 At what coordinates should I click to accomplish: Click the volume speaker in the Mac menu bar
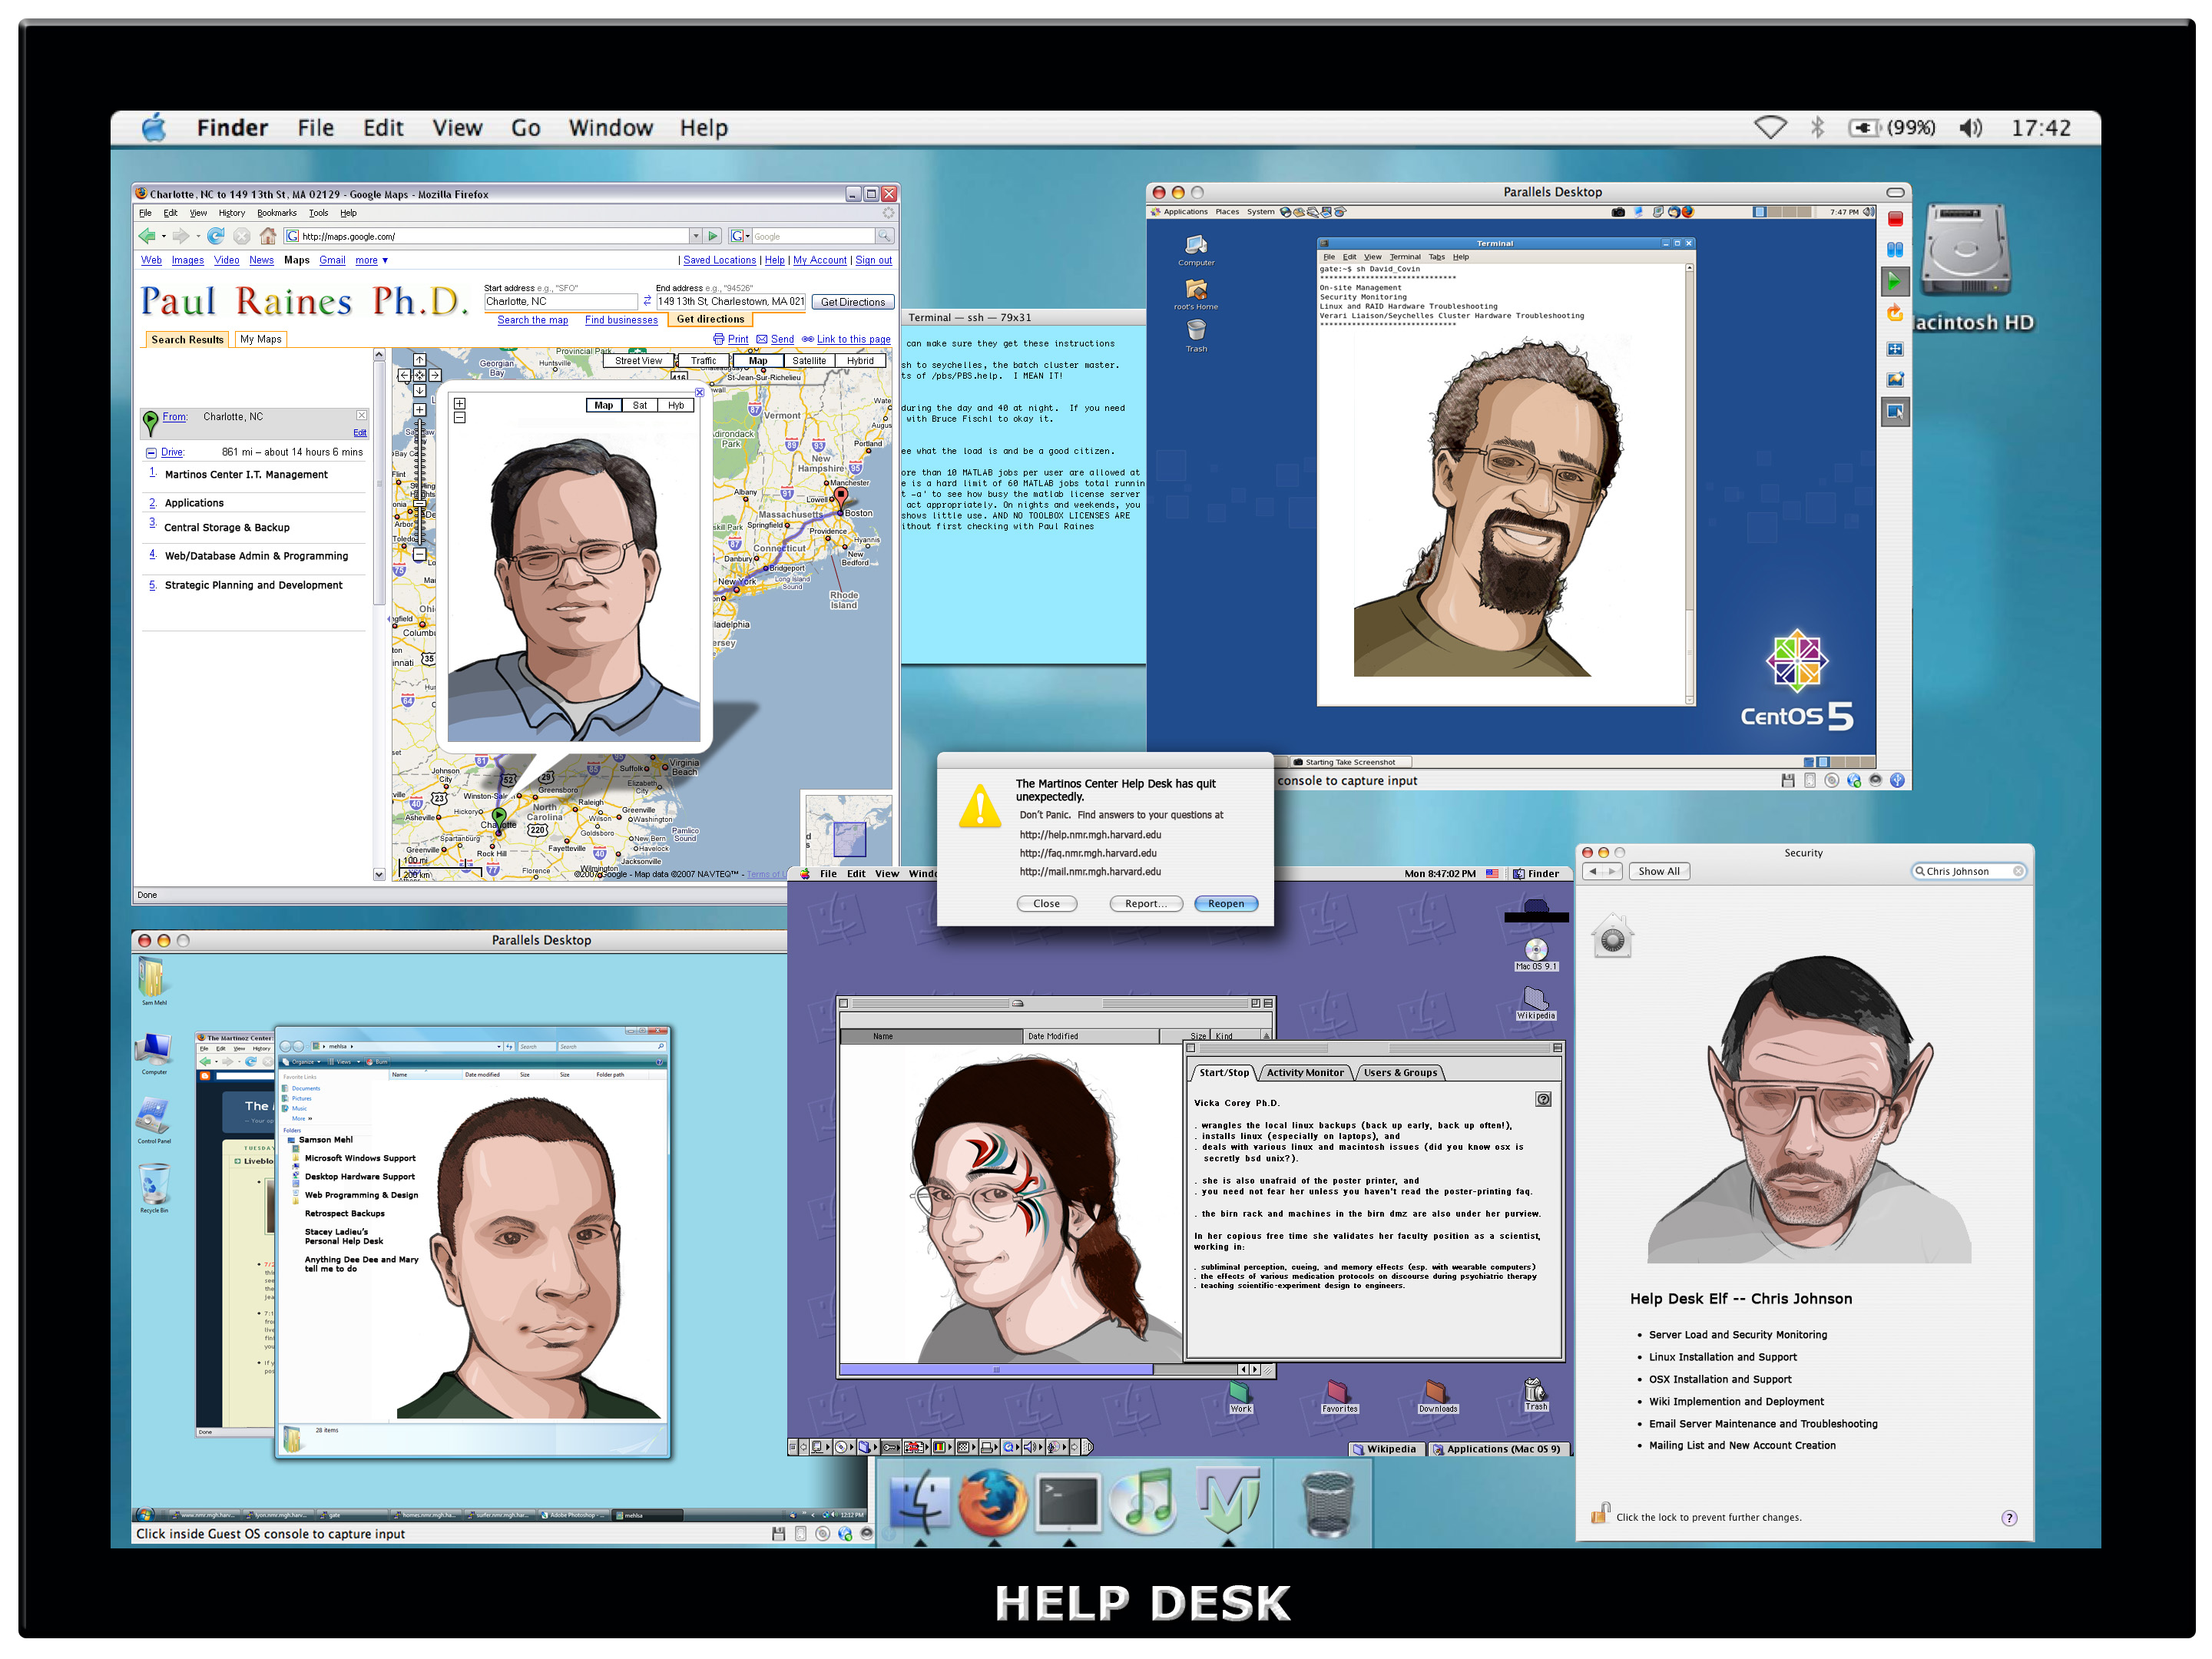[1970, 128]
